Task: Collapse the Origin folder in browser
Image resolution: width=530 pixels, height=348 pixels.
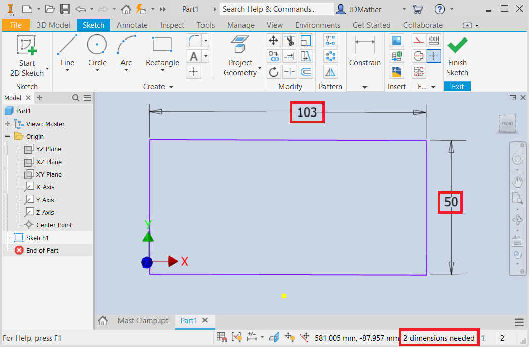Action: [x=8, y=136]
